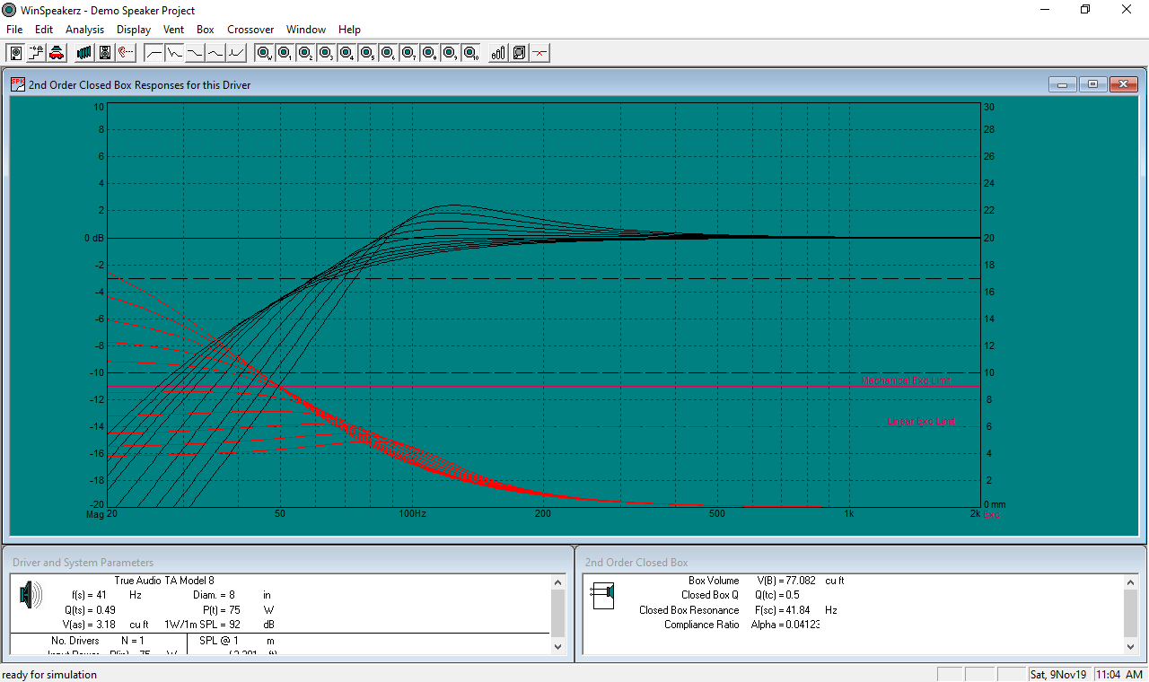Select the high-pass curve graph icon

[154, 53]
